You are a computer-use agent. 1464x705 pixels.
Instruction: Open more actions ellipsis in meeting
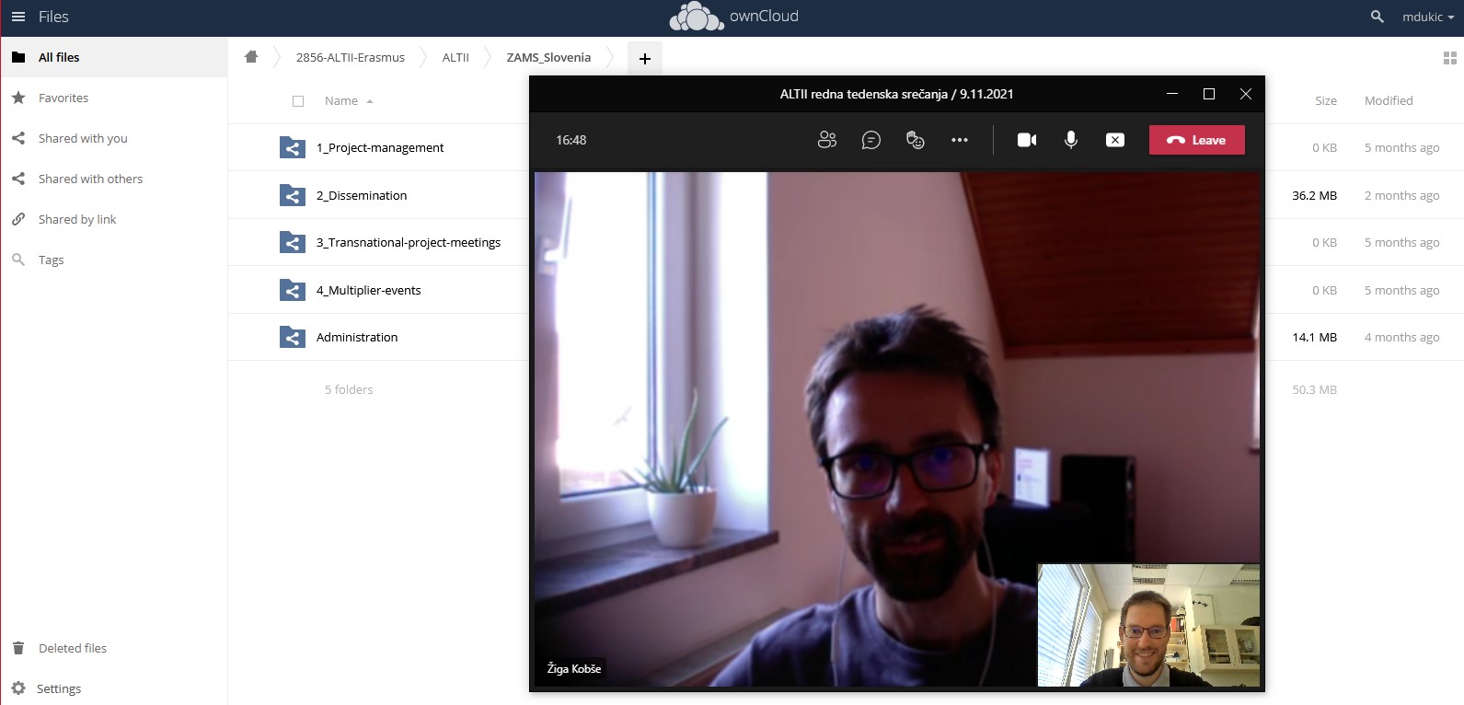click(x=959, y=140)
